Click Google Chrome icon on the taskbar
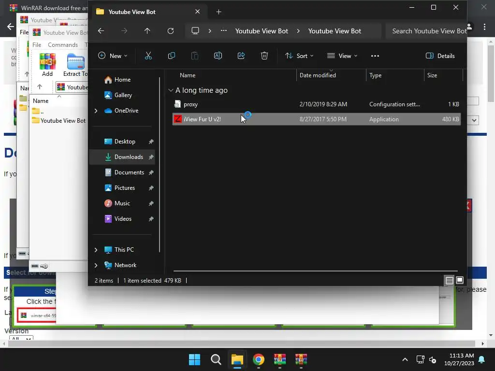This screenshot has height=371, width=495. click(259, 359)
